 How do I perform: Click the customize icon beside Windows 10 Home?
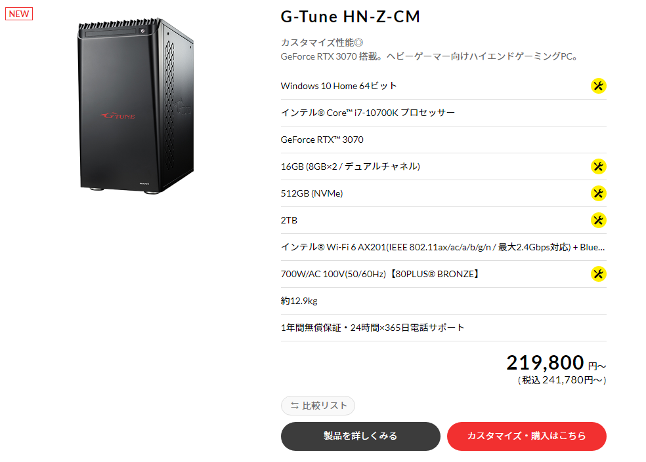point(598,86)
